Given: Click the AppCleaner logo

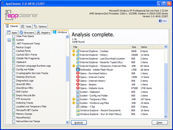Looking at the screenshot, I should click(x=21, y=15).
